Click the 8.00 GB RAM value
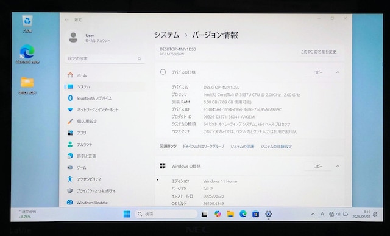Image resolution: width=390 pixels, height=236 pixels. (x=227, y=102)
